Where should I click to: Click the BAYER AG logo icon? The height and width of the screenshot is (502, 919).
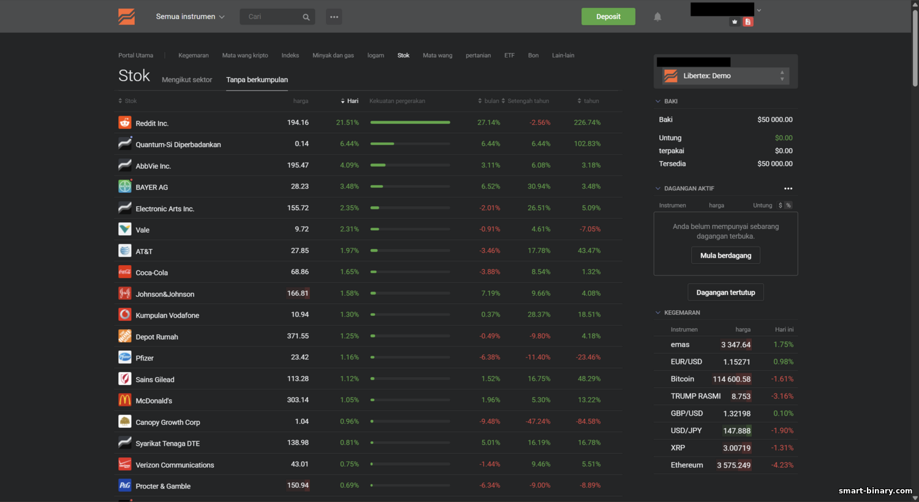pyautogui.click(x=125, y=186)
